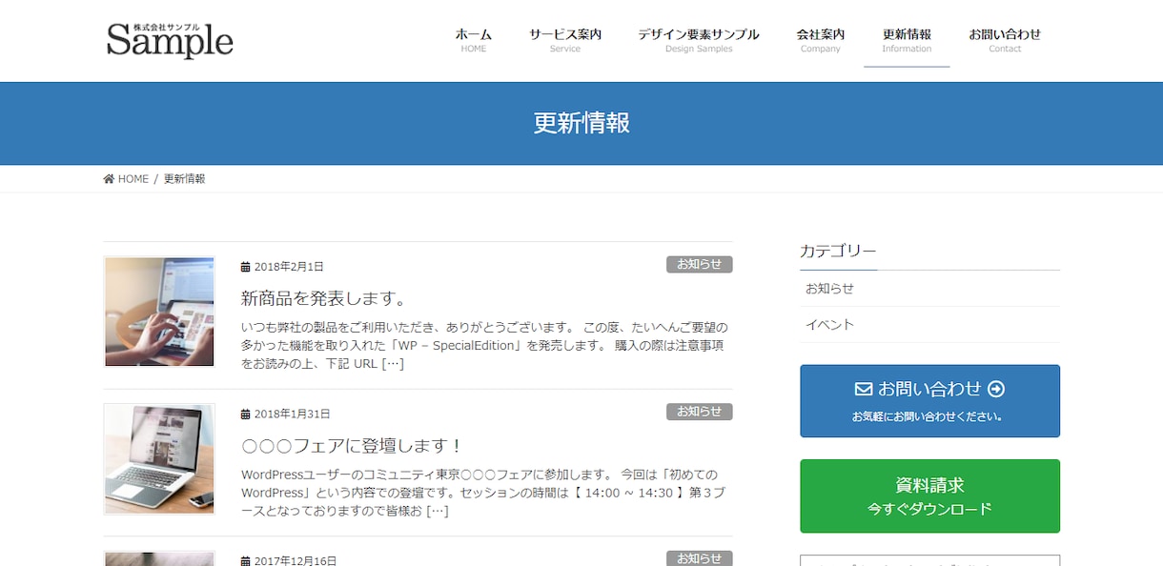
Task: Open サービス案内 menu item
Action: coord(565,40)
